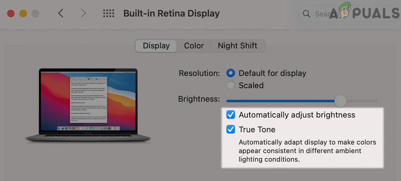The height and width of the screenshot is (181, 401).
Task: Switch to the Display tab
Action: pyautogui.click(x=156, y=46)
